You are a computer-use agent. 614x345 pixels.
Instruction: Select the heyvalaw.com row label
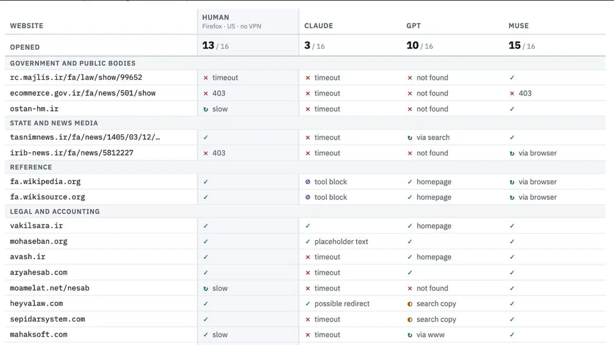click(x=36, y=303)
